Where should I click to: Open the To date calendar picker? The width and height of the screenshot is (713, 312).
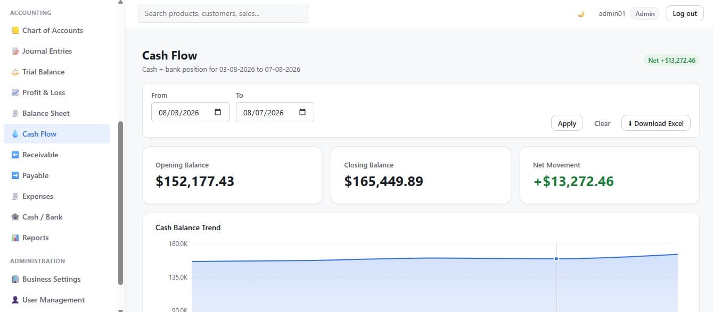(x=302, y=112)
